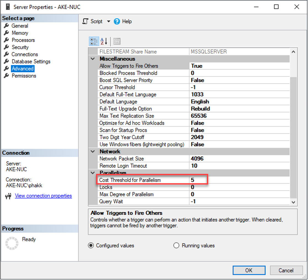
Task: Open View connection properties link
Action: 43,196
